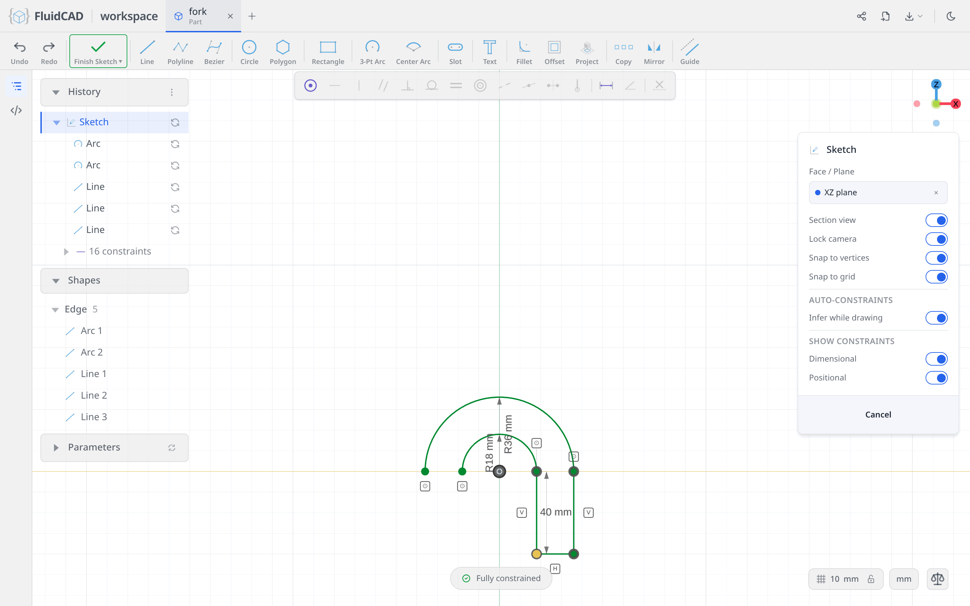970x606 pixels.
Task: Toggle Dimensional constraints visibility
Action: coord(936,359)
